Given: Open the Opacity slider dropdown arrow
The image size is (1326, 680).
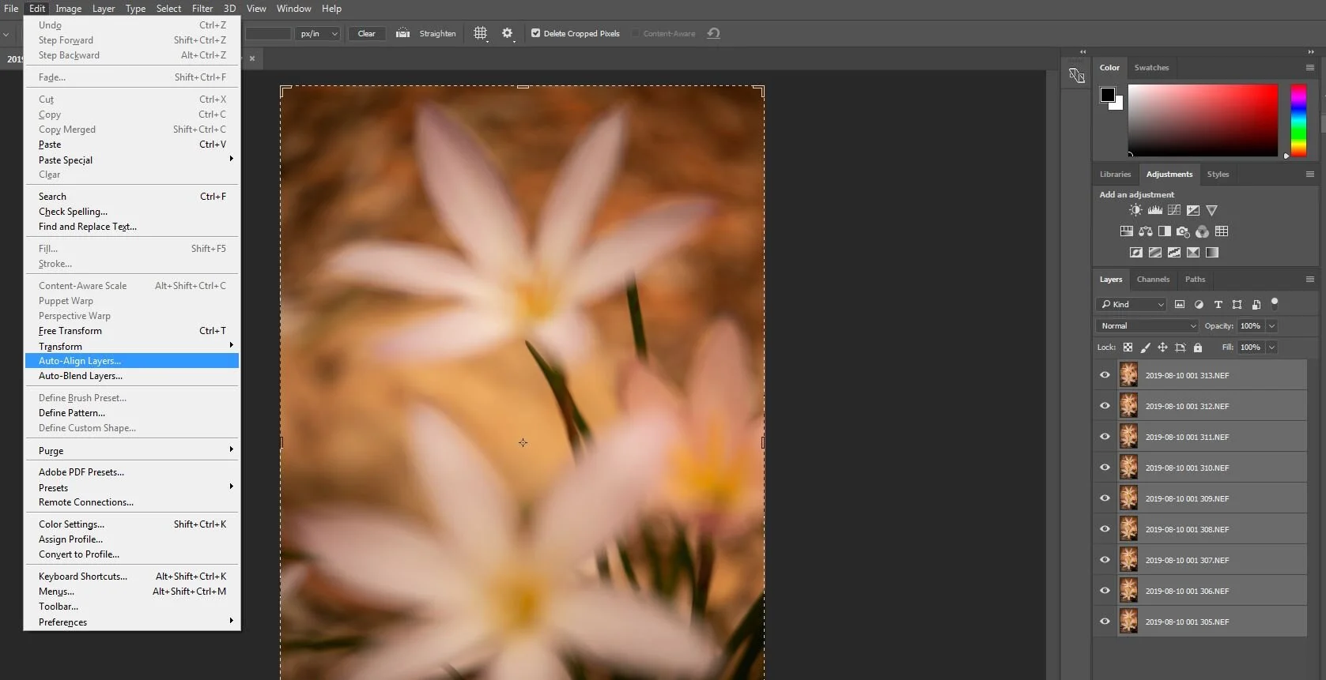Looking at the screenshot, I should [1271, 326].
